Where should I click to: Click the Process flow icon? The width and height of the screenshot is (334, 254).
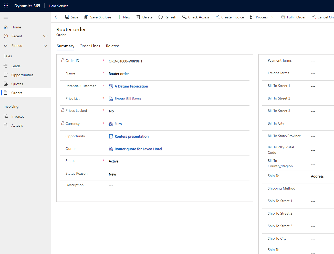pyautogui.click(x=252, y=17)
